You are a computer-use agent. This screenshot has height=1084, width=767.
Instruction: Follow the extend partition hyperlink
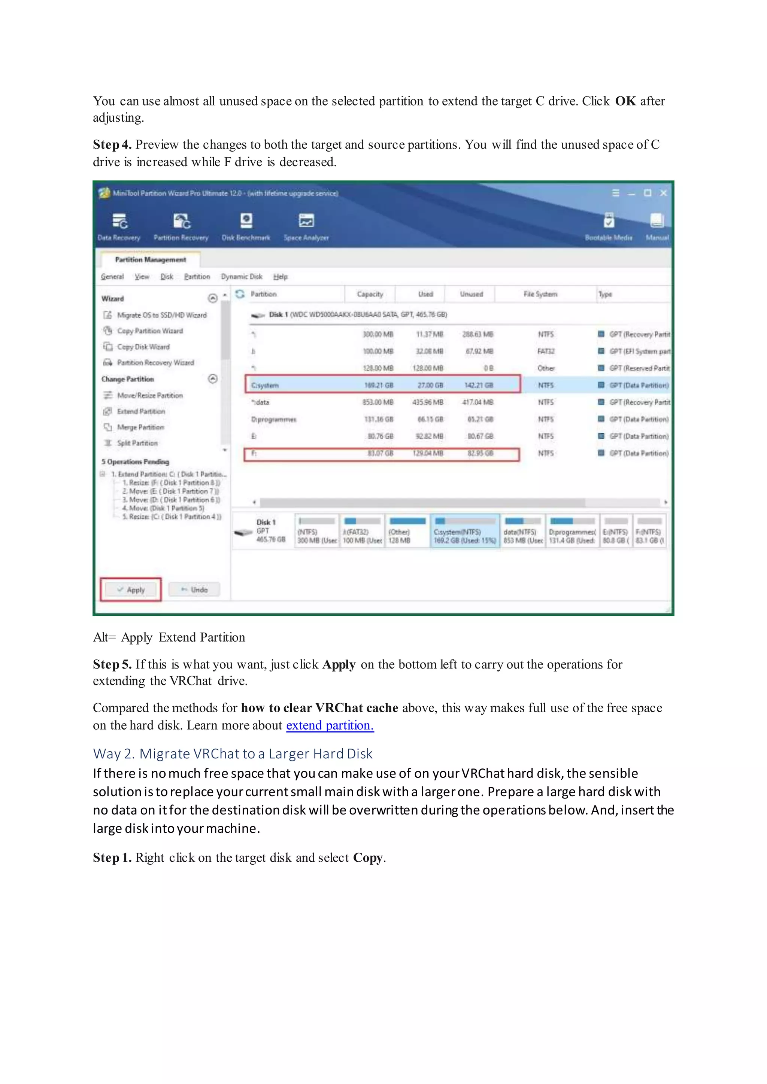tap(330, 725)
